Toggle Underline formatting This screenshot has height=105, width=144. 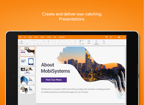point(34,44)
